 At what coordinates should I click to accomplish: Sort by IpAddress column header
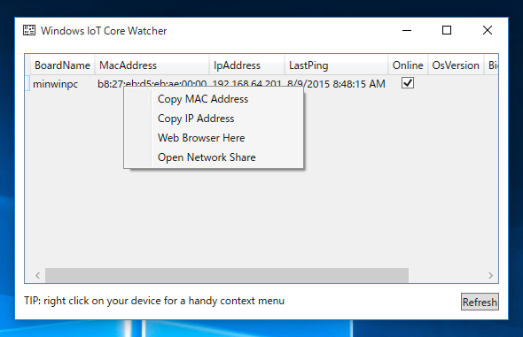(x=247, y=65)
